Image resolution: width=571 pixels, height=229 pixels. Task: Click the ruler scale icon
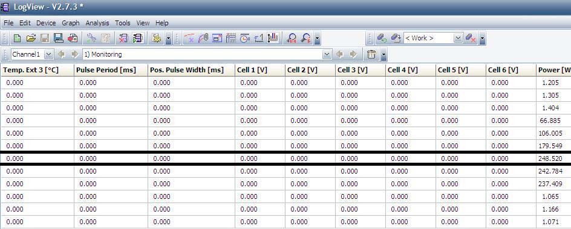click(258, 38)
